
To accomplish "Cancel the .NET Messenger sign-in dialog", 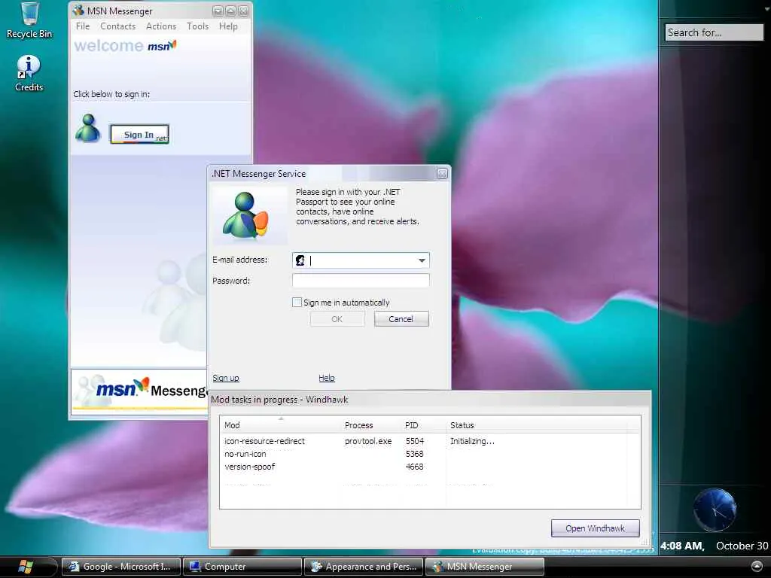I will (401, 319).
